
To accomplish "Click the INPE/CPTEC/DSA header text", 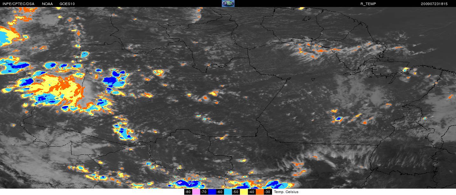I will [18, 4].
